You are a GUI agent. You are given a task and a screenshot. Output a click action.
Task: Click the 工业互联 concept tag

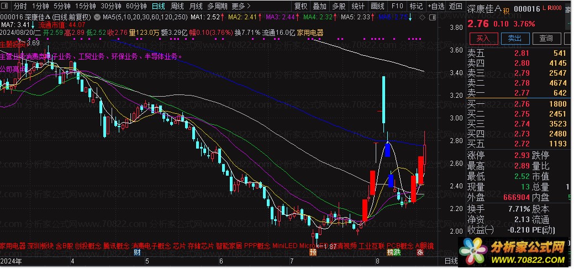372,246
